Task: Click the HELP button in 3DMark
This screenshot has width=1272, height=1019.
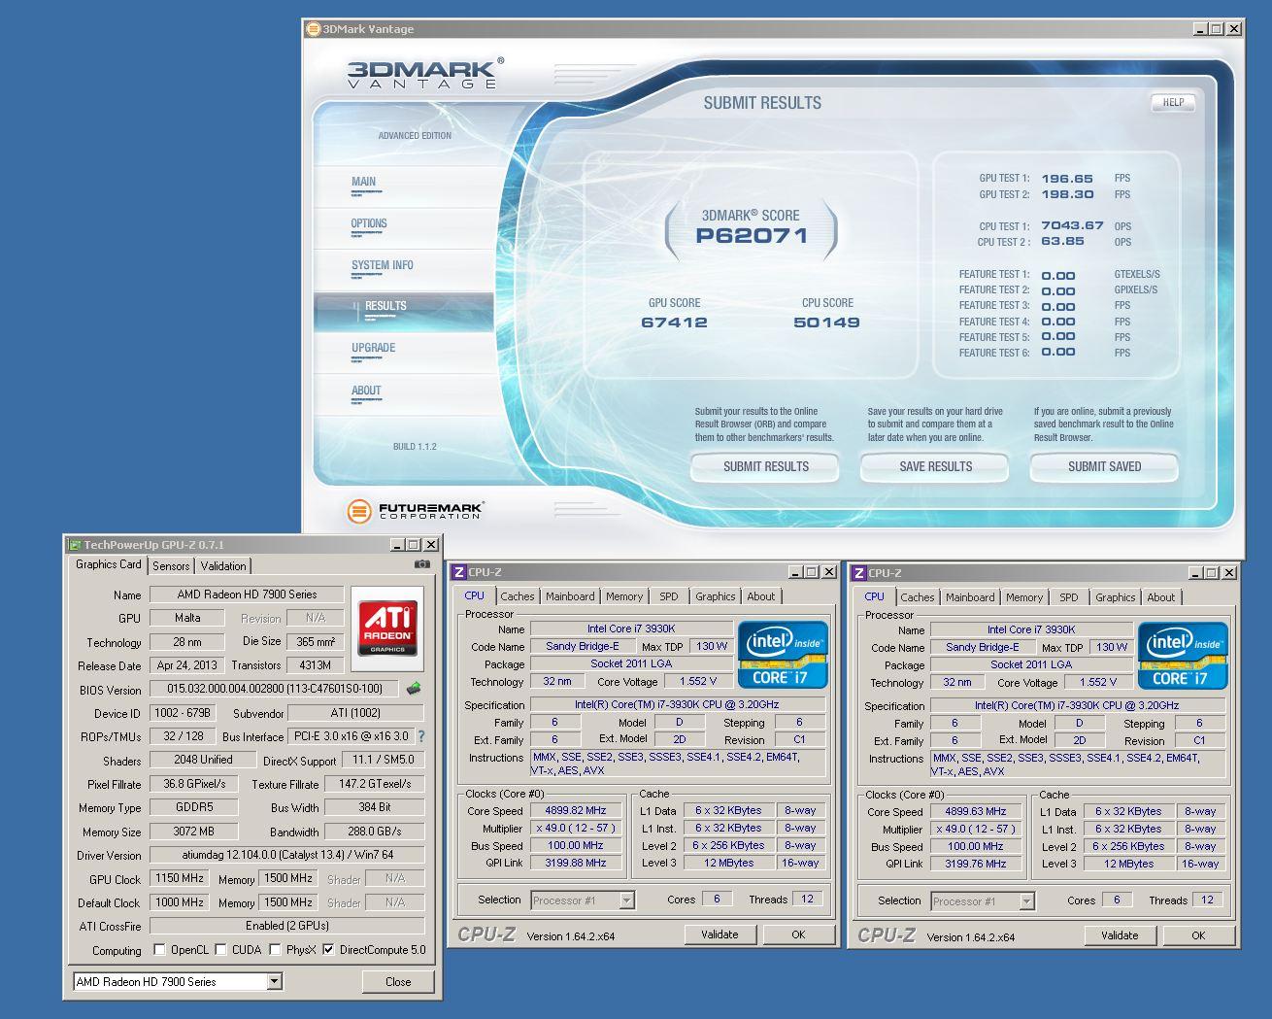Action: tap(1173, 102)
